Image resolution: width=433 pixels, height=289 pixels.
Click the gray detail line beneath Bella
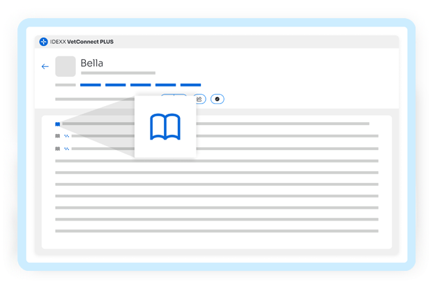click(x=119, y=73)
